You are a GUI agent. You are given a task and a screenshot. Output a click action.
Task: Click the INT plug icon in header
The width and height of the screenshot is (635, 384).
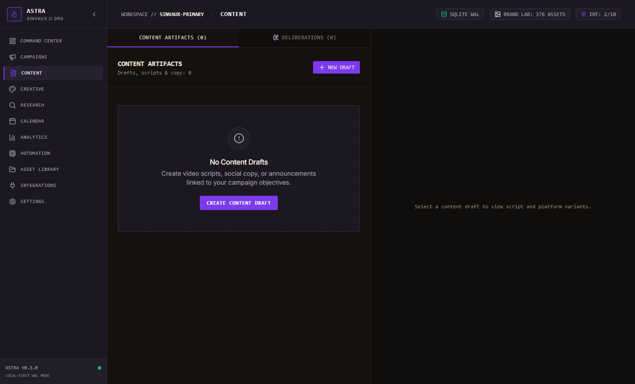tap(583, 14)
